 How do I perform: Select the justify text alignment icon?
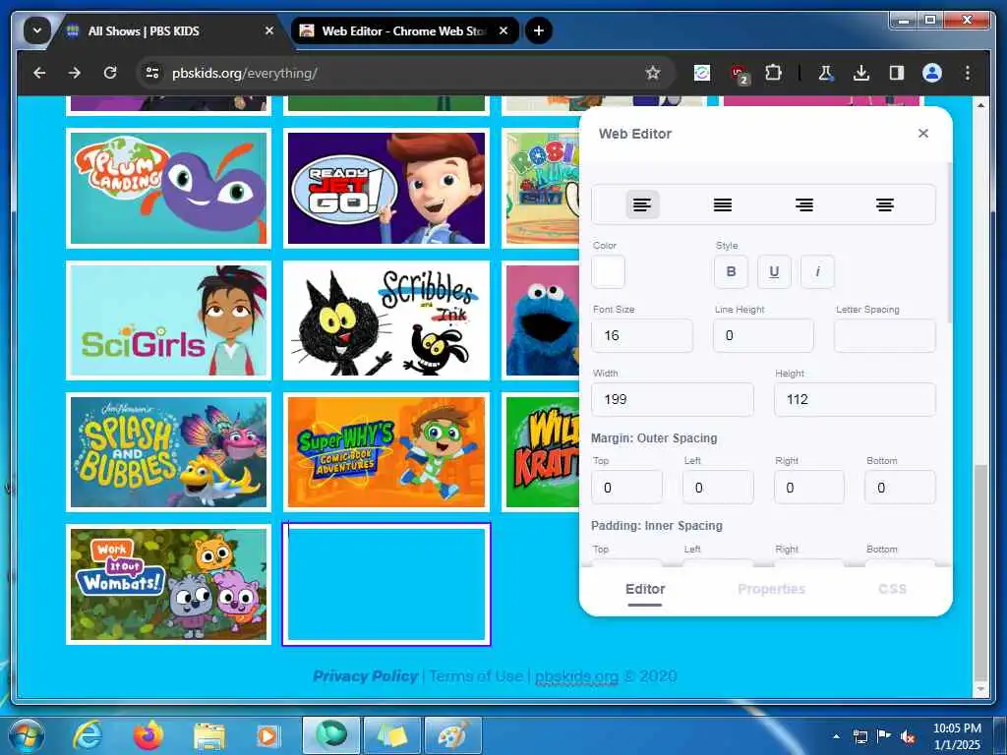[x=723, y=204]
